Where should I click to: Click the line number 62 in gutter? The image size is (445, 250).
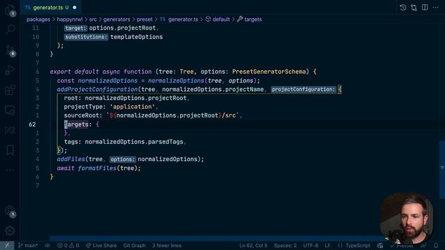coord(32,124)
